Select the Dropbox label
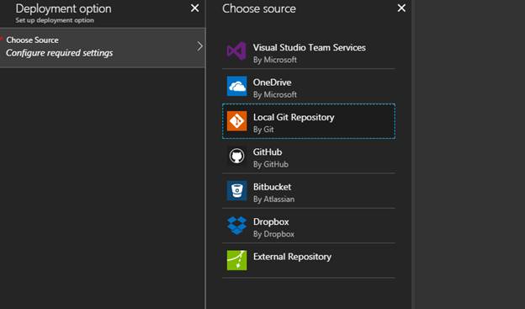Viewport: 525px width, 309px height. tap(271, 222)
